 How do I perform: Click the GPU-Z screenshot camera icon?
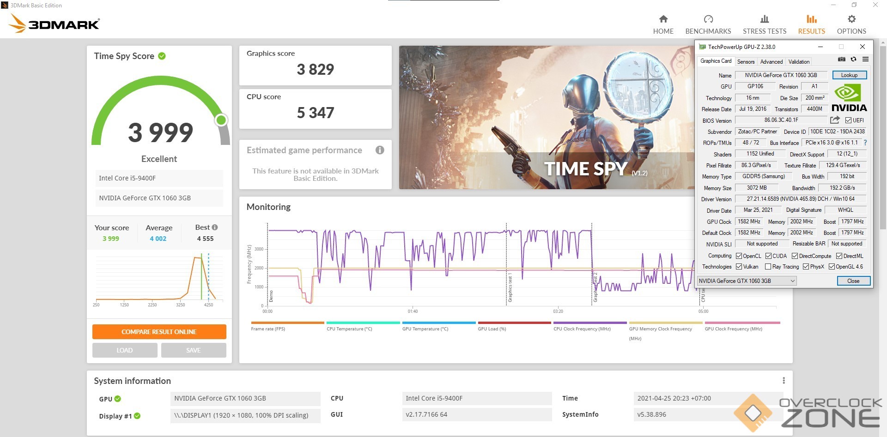point(841,60)
